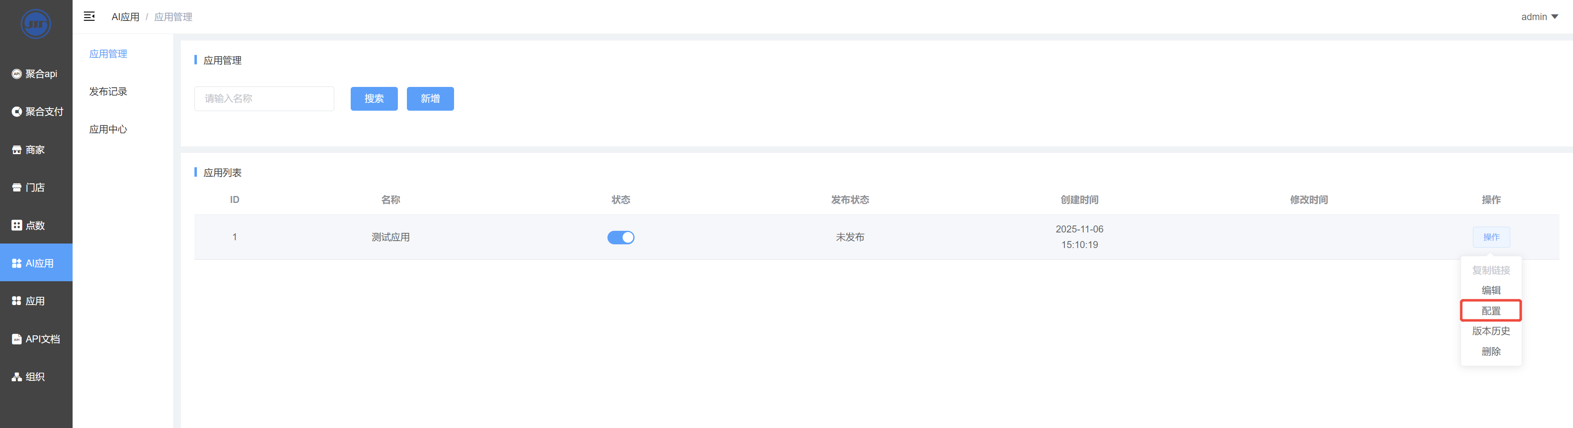Open the 点数 points icon
The image size is (1573, 428).
(x=16, y=225)
